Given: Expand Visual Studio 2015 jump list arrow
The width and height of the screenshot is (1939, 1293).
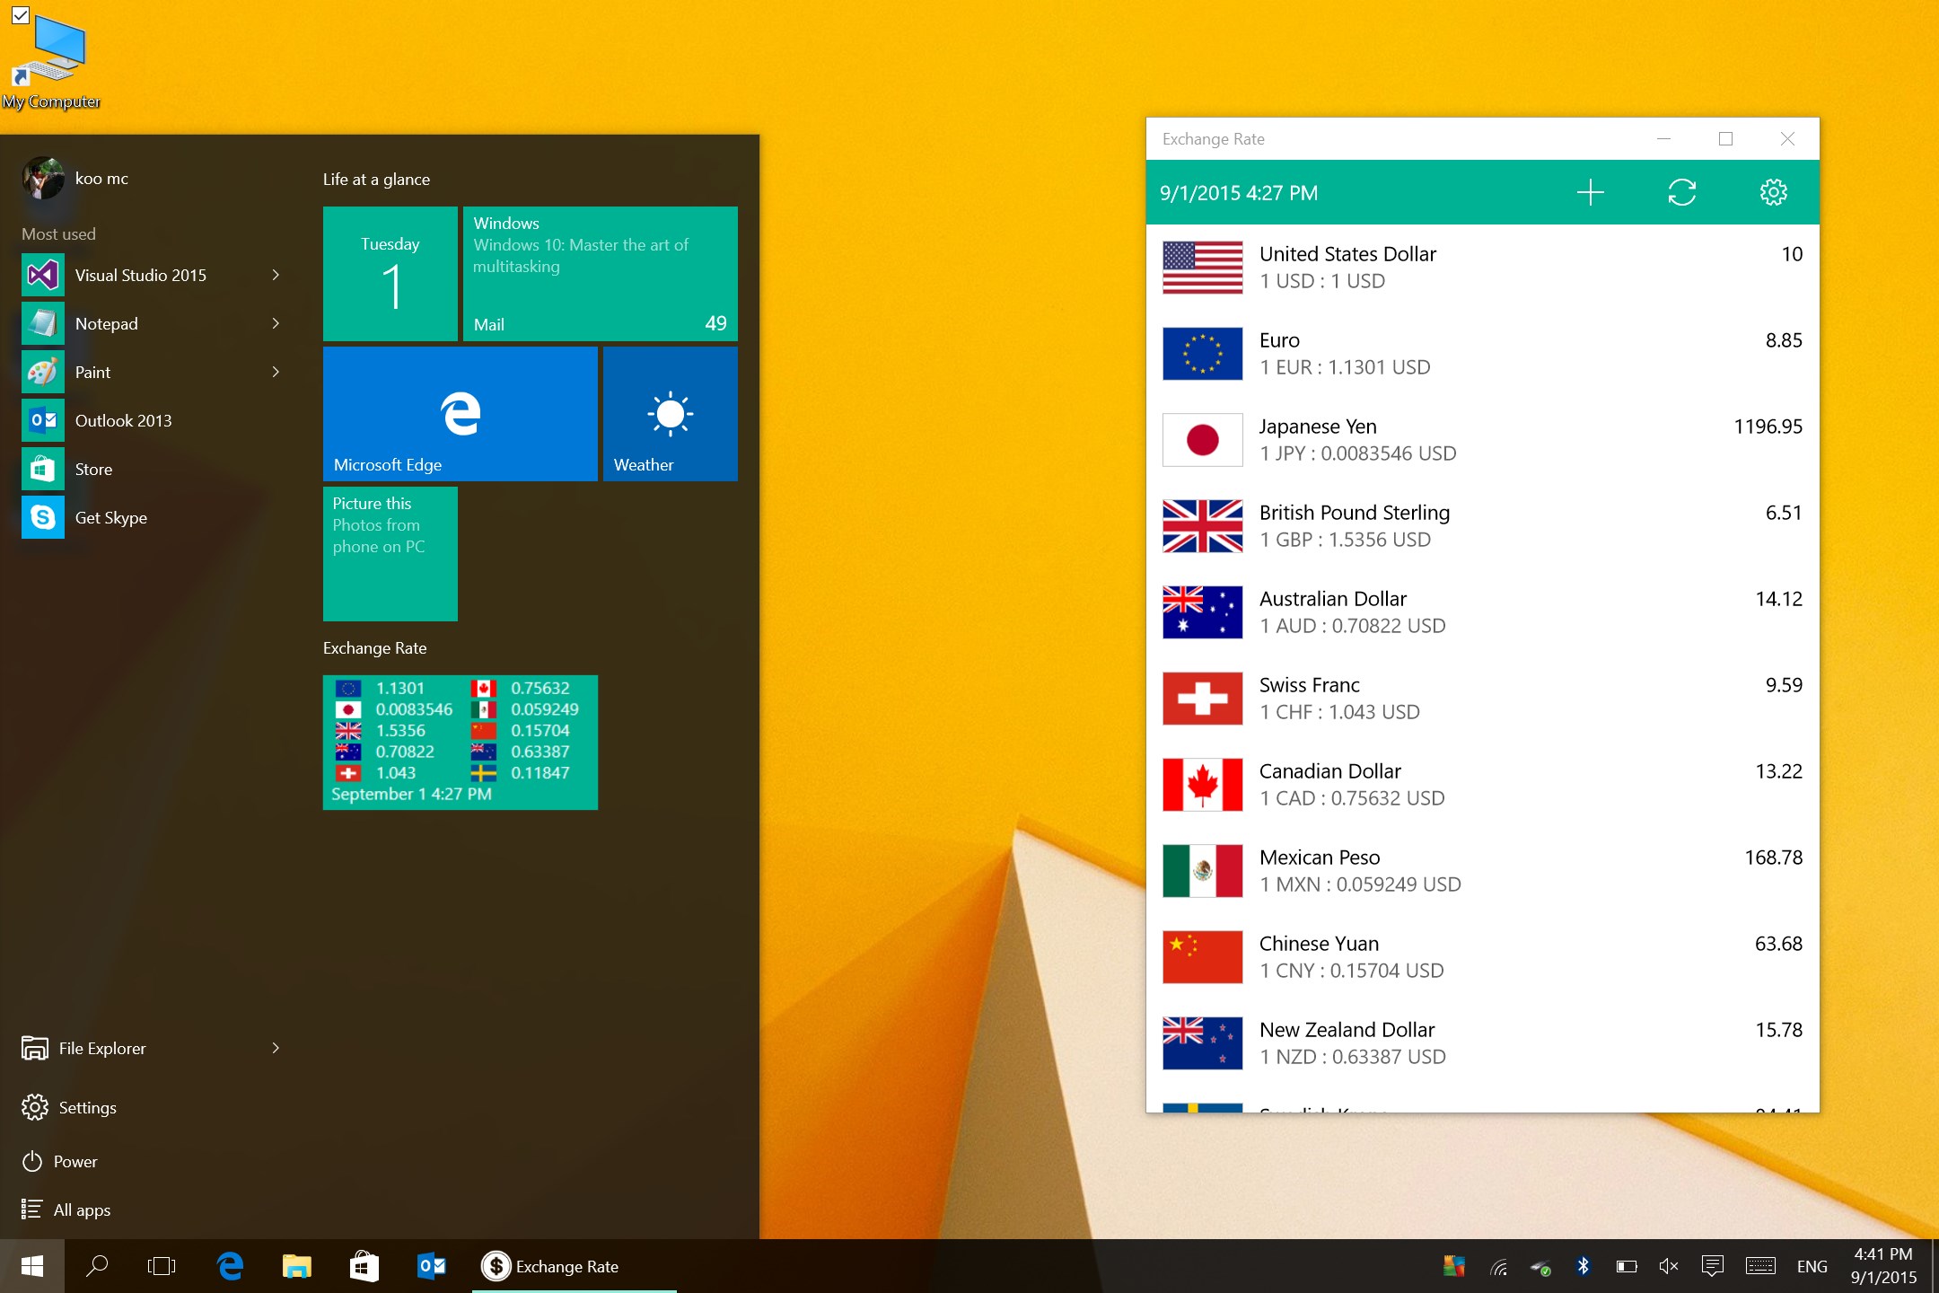Looking at the screenshot, I should coord(276,275).
